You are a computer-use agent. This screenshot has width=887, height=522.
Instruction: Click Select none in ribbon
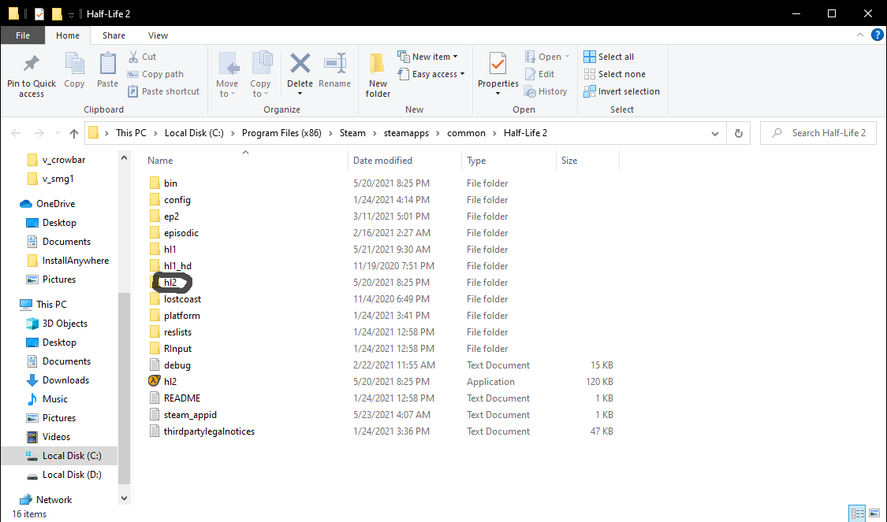point(614,74)
